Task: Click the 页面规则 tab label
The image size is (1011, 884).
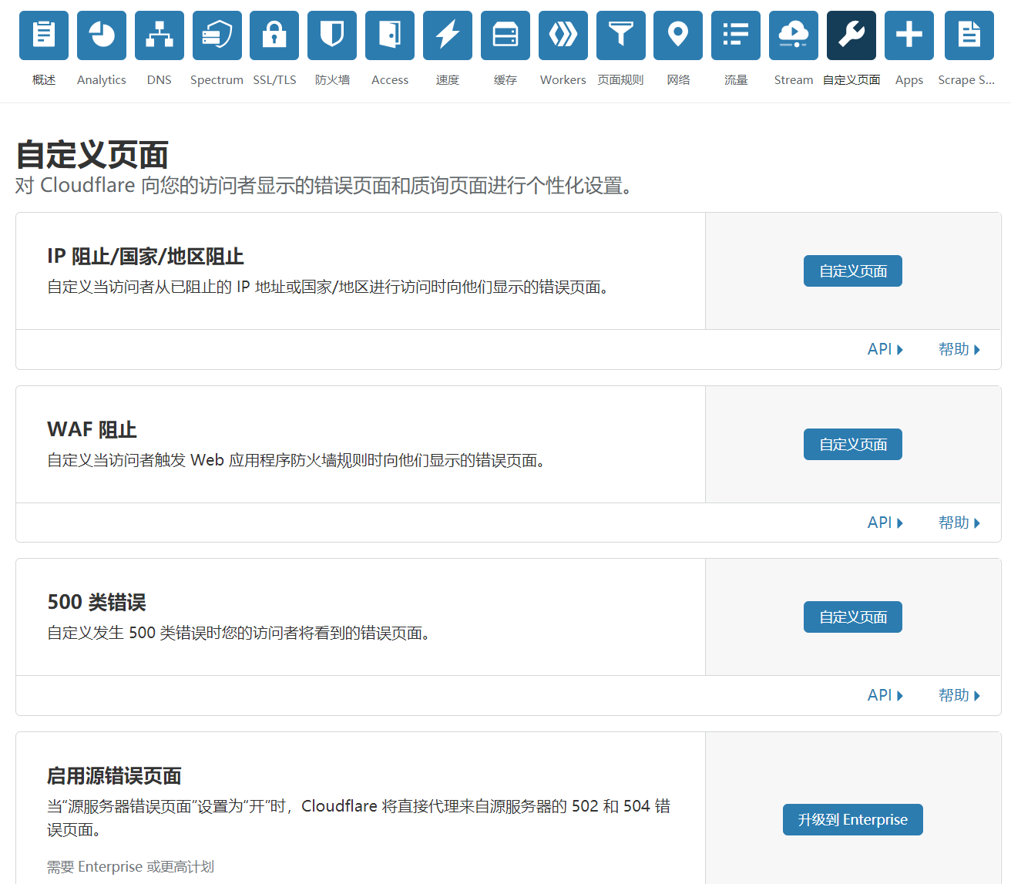Action: pos(621,80)
